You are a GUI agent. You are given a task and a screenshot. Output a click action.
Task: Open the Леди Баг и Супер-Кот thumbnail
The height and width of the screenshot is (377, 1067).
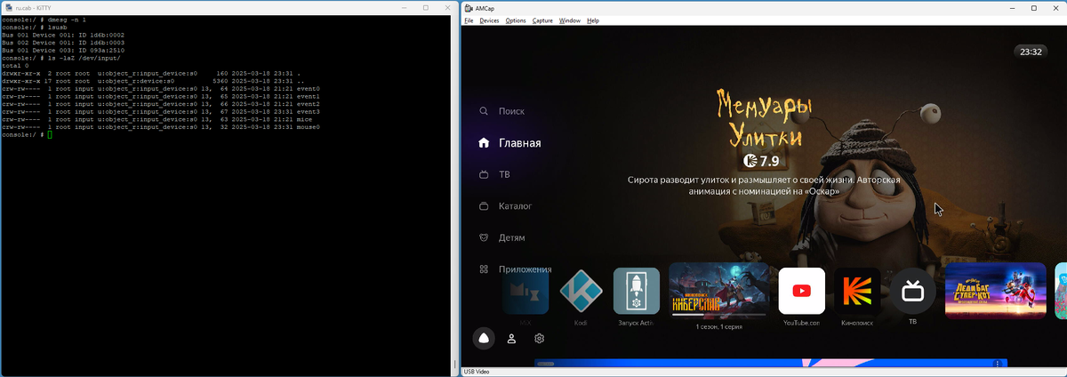click(x=995, y=291)
